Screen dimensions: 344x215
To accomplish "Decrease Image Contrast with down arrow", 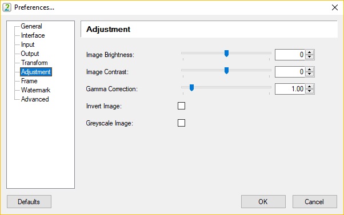I will tap(310, 74).
